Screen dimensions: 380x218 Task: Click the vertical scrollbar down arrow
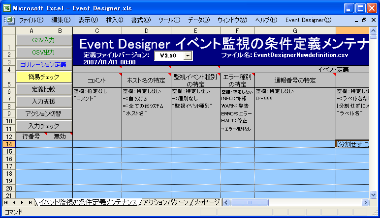373,194
